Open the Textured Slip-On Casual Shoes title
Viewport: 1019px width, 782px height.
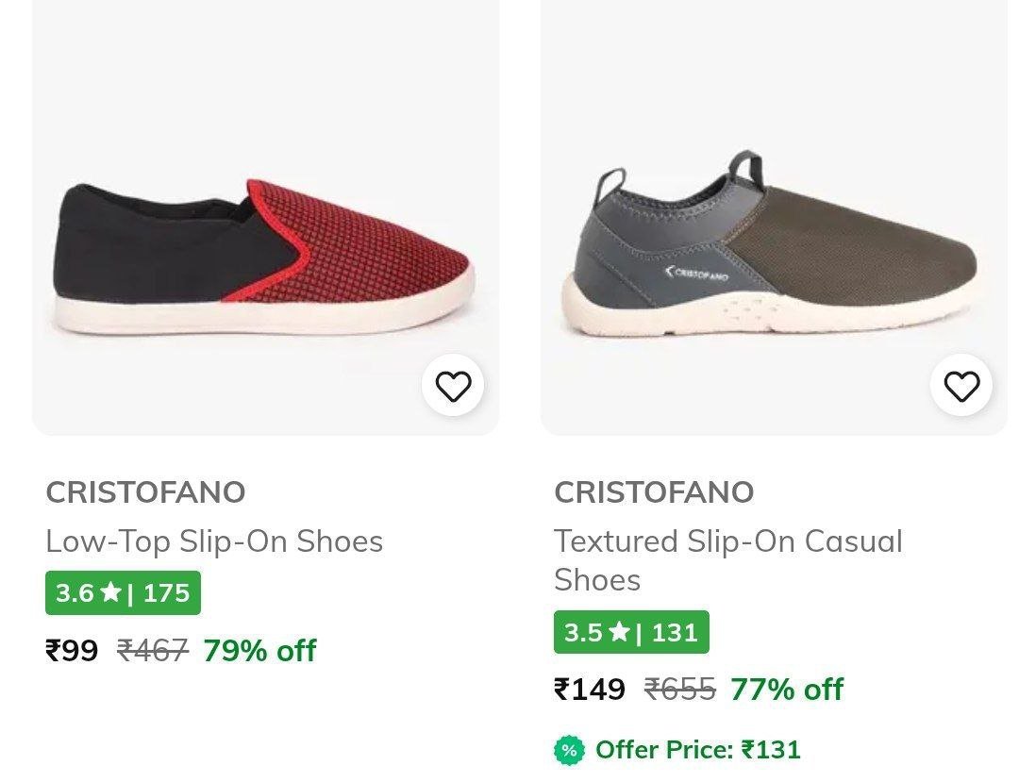tap(727, 560)
